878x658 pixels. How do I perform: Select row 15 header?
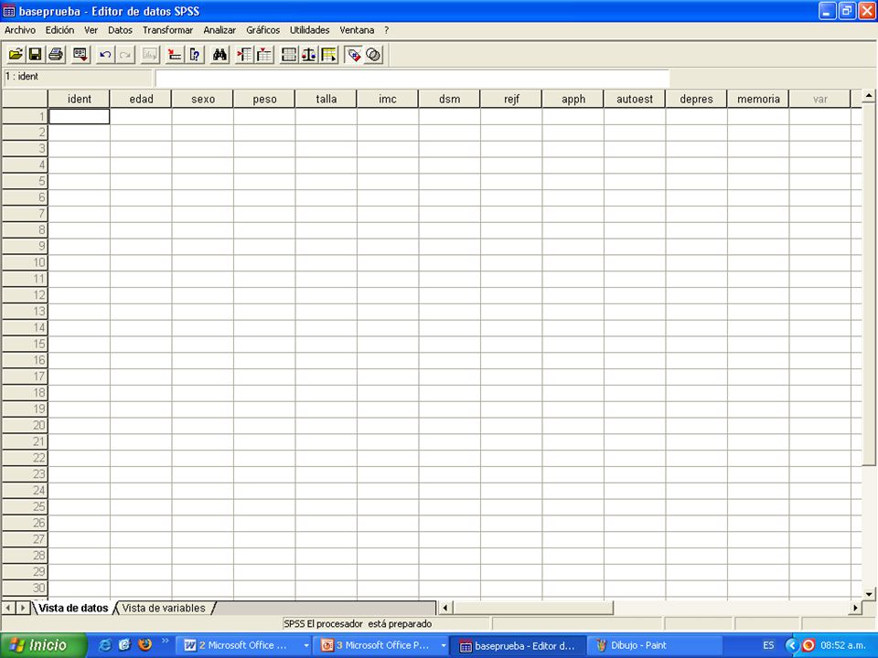[x=25, y=344]
